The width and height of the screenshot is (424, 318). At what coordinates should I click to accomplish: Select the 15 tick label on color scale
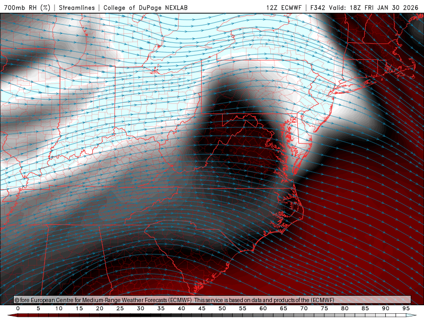coord(79,308)
